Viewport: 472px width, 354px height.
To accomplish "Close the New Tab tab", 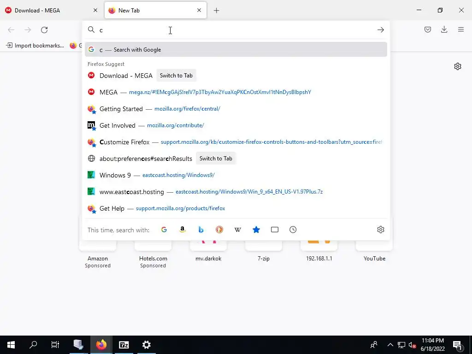I will 199,10.
